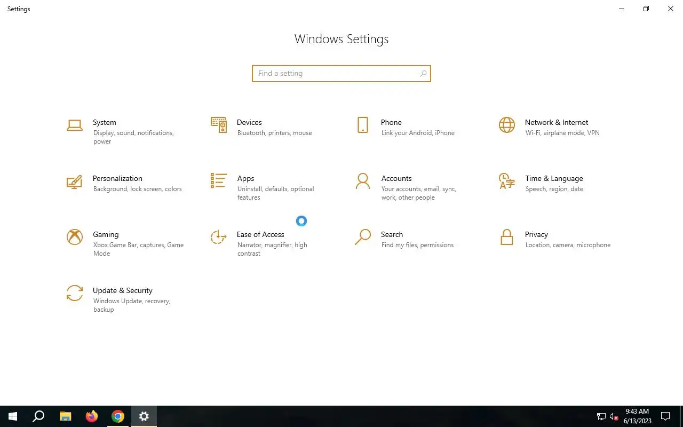Screen dimensions: 683x427
Task: Open Network & Internet title link
Action: coord(557,122)
